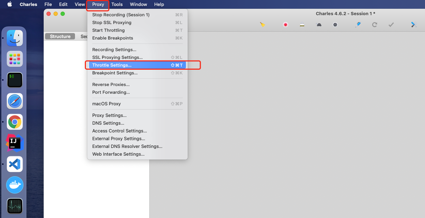This screenshot has height=218, width=425.
Task: Clear session with the broom icon
Action: click(262, 25)
